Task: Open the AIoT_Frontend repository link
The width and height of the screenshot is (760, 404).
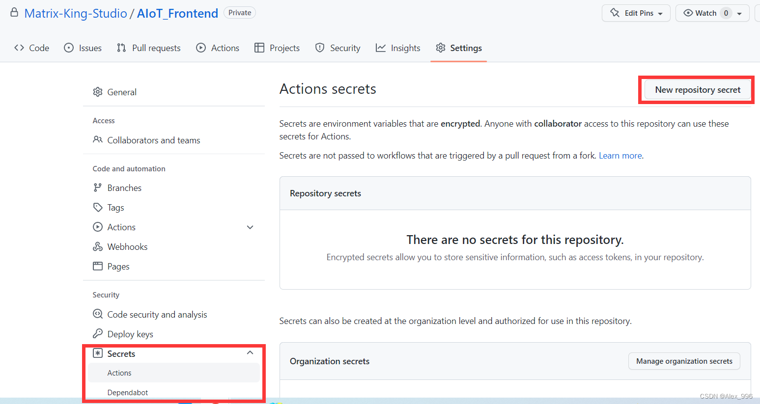Action: click(177, 13)
